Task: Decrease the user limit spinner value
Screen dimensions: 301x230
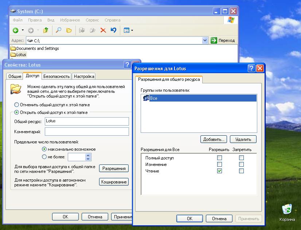Action: coord(88,159)
